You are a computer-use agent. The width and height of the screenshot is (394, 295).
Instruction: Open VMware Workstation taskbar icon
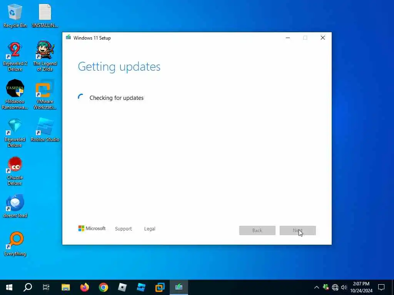160,287
